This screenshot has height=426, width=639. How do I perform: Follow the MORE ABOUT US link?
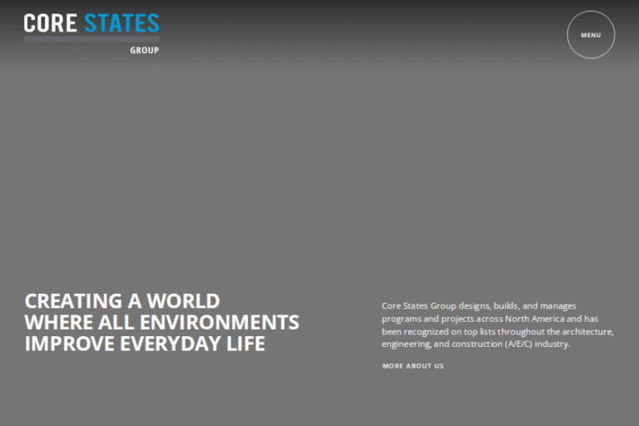tap(413, 366)
